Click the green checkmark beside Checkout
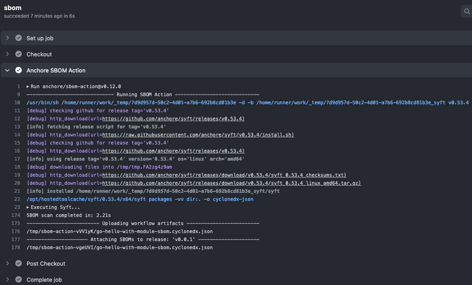472x285 pixels. (x=19, y=54)
